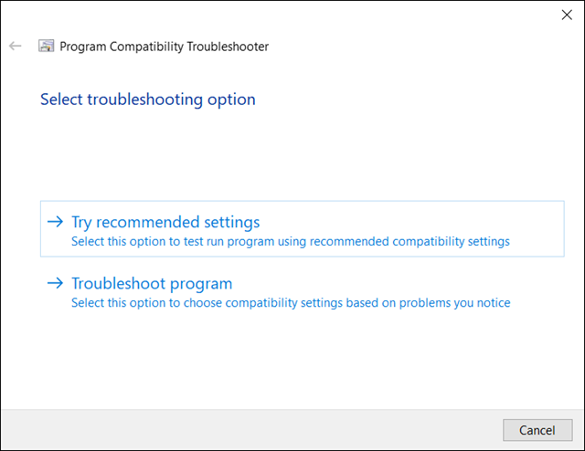585x451 pixels.
Task: Click the back arrow in the header
Action: (16, 46)
